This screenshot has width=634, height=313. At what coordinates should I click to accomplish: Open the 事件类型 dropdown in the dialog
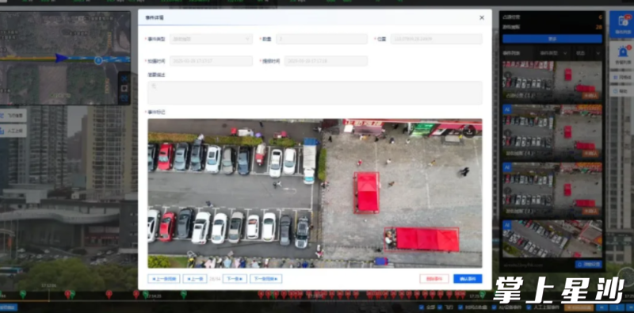[x=211, y=40]
